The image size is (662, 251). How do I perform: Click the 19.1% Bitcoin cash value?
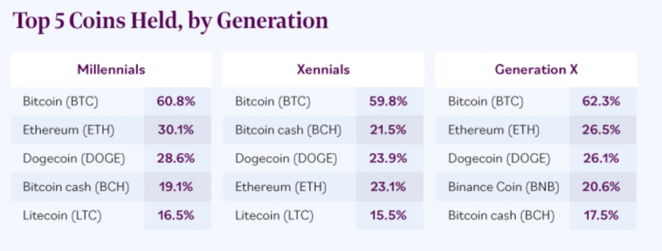(x=176, y=187)
